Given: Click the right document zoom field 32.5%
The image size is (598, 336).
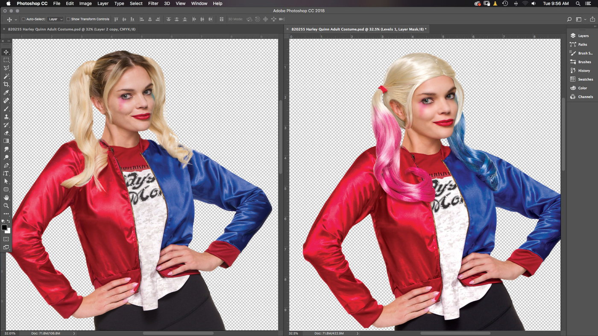Looking at the screenshot, I should (x=293, y=333).
